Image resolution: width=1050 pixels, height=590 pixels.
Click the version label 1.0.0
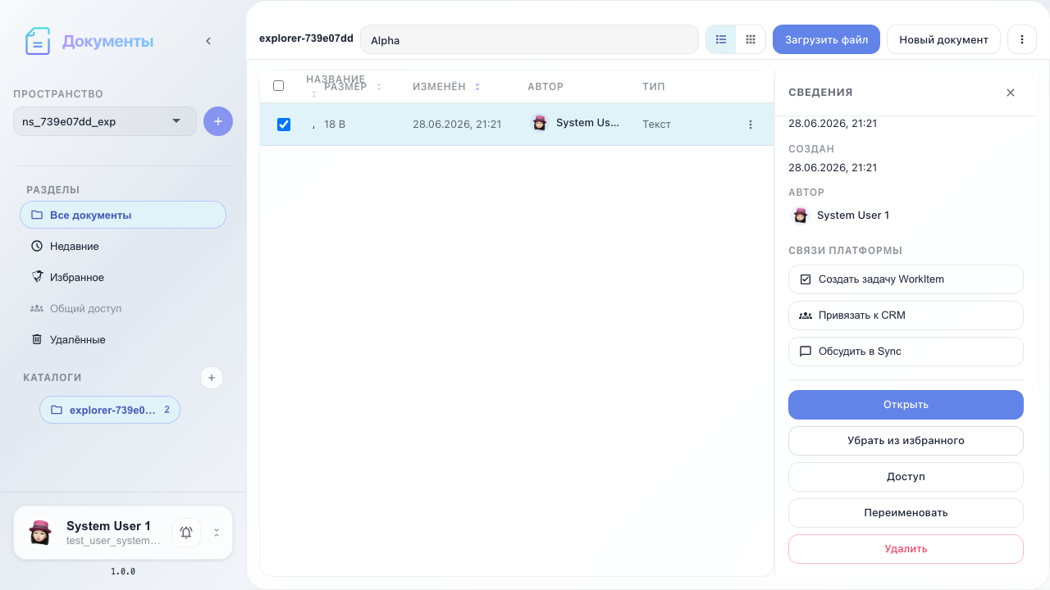pos(123,571)
